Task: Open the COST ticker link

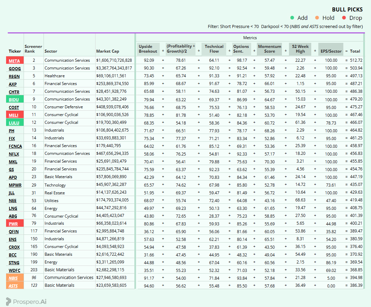Action: click(14, 107)
